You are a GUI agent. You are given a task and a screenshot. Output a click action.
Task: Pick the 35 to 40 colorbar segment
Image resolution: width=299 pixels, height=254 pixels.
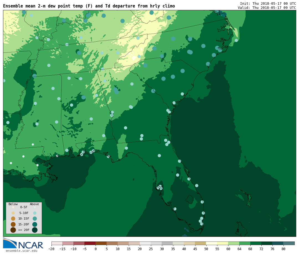pos(179,243)
